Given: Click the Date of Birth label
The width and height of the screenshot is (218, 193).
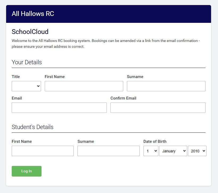Looking at the screenshot, I should (155, 141).
